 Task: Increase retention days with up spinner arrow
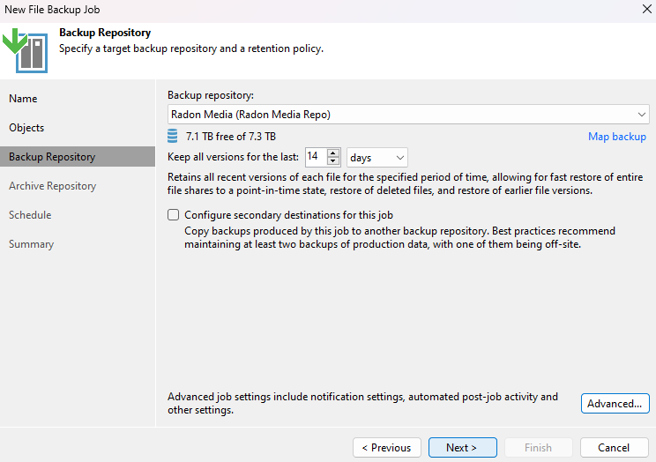[333, 153]
